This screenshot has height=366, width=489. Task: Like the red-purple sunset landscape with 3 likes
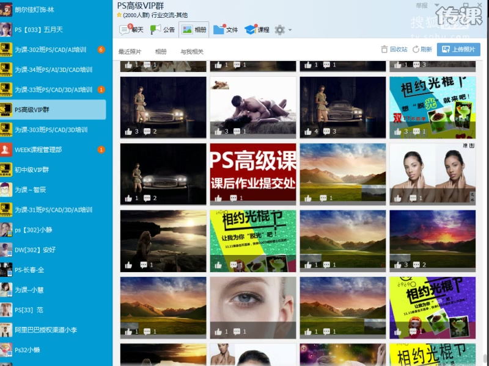(398, 265)
